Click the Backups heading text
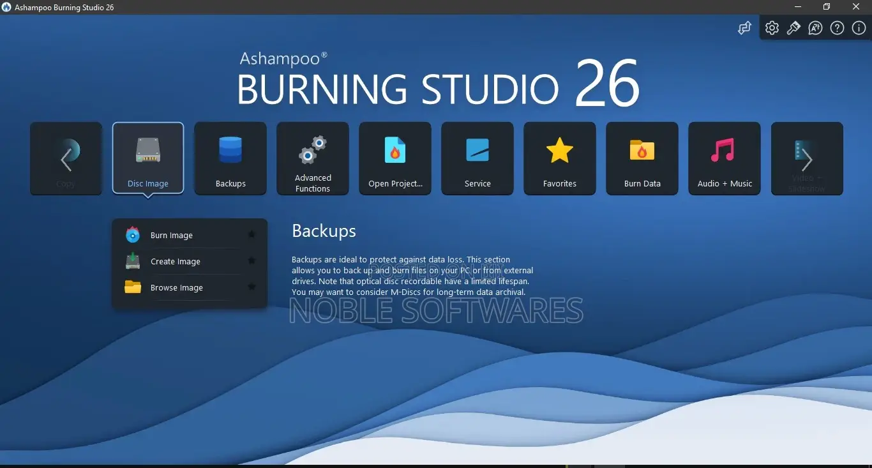Viewport: 872px width, 468px height. click(x=324, y=231)
